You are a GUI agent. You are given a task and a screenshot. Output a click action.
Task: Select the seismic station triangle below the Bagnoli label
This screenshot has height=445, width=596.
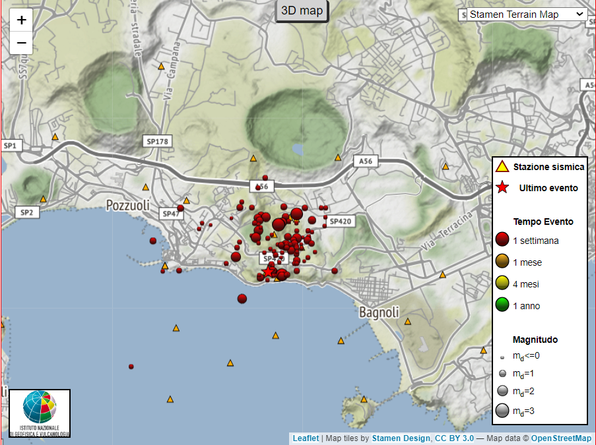pos(408,322)
